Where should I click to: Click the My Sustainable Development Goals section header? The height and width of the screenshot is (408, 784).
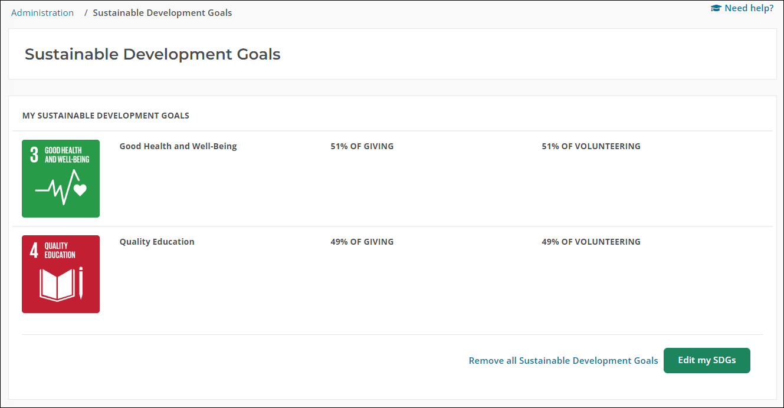[x=106, y=116]
